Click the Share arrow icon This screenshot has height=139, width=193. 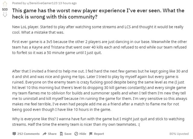[x=44, y=134]
